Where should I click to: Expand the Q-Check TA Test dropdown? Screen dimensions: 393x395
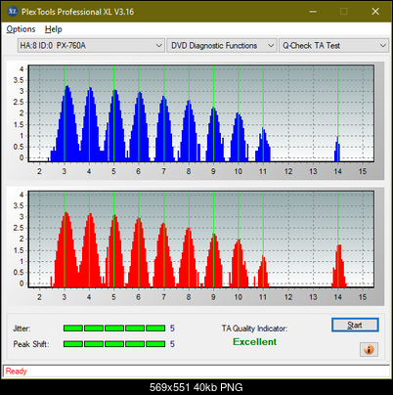click(333, 46)
